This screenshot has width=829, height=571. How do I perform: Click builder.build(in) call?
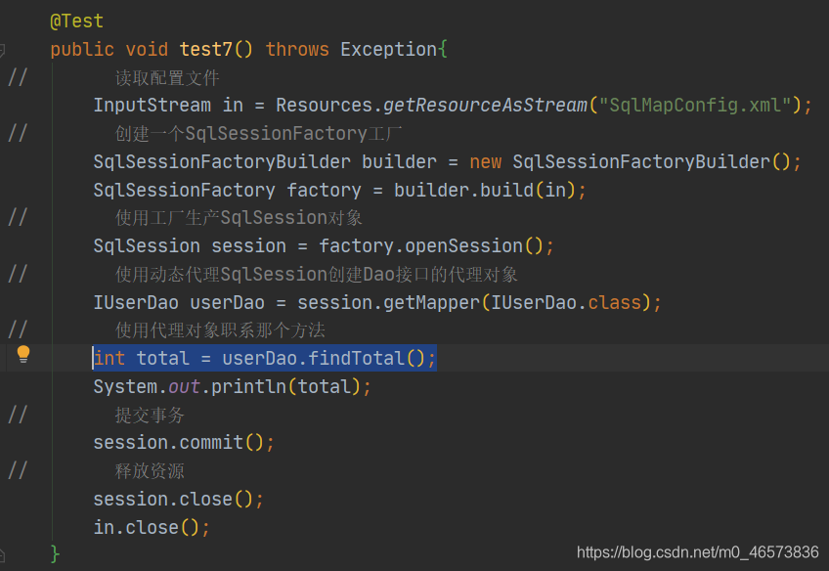(x=485, y=190)
